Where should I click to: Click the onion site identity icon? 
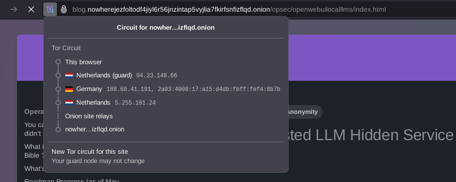[64, 10]
